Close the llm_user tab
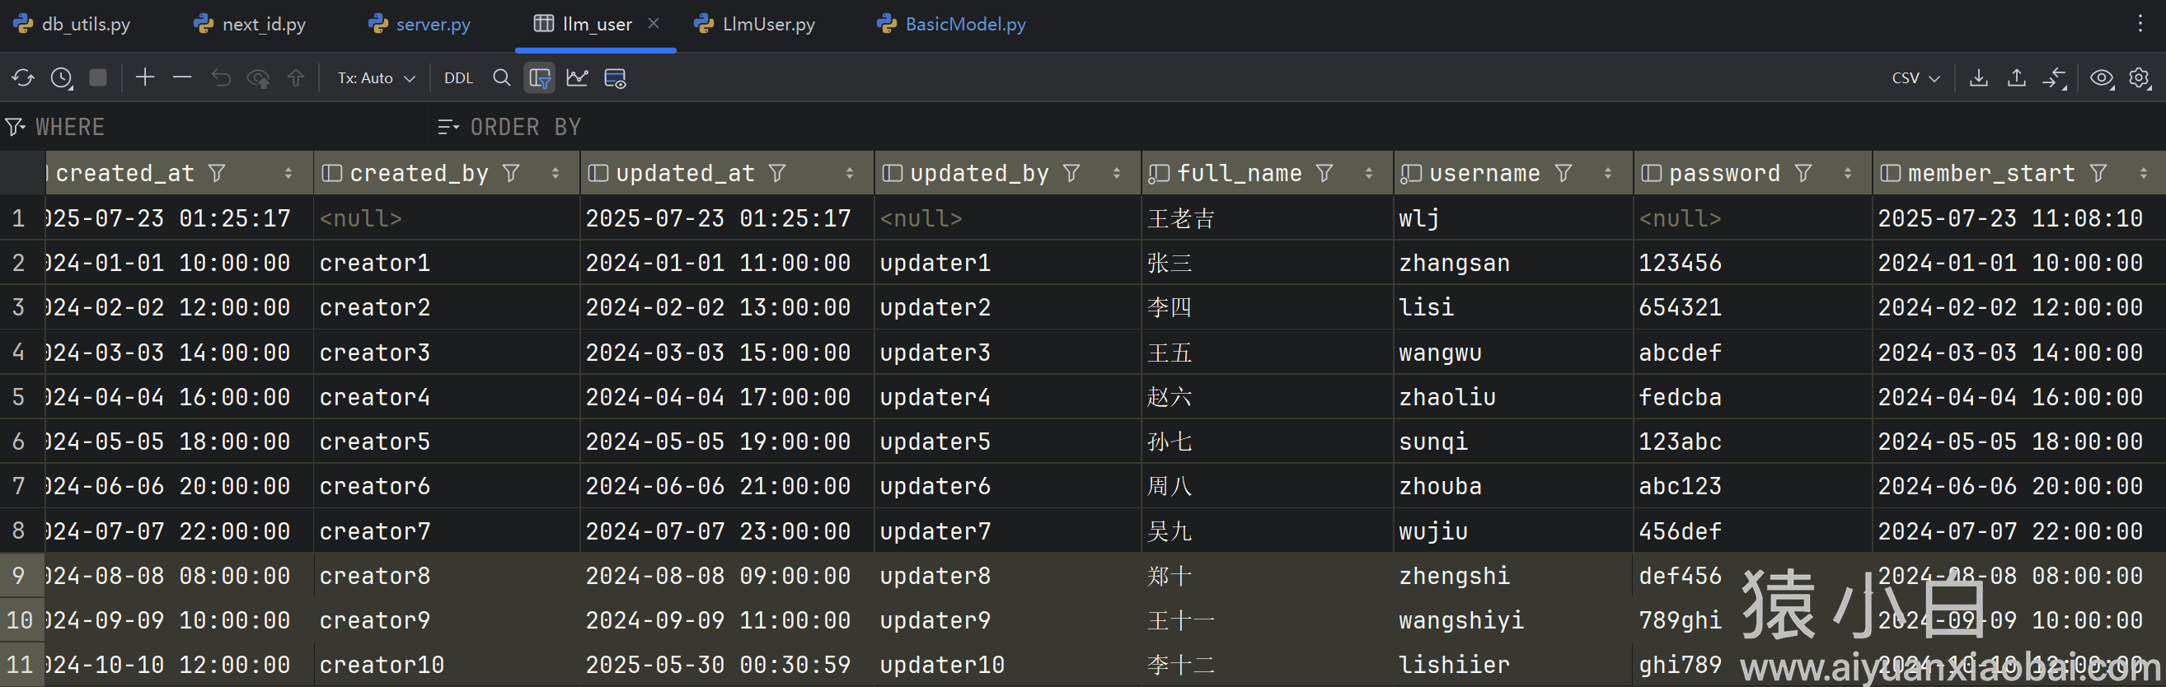Viewport: 2166px width, 687px height. pyautogui.click(x=654, y=24)
